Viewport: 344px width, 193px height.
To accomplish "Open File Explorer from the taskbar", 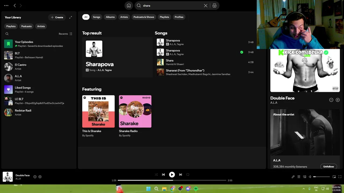I will click(164, 189).
